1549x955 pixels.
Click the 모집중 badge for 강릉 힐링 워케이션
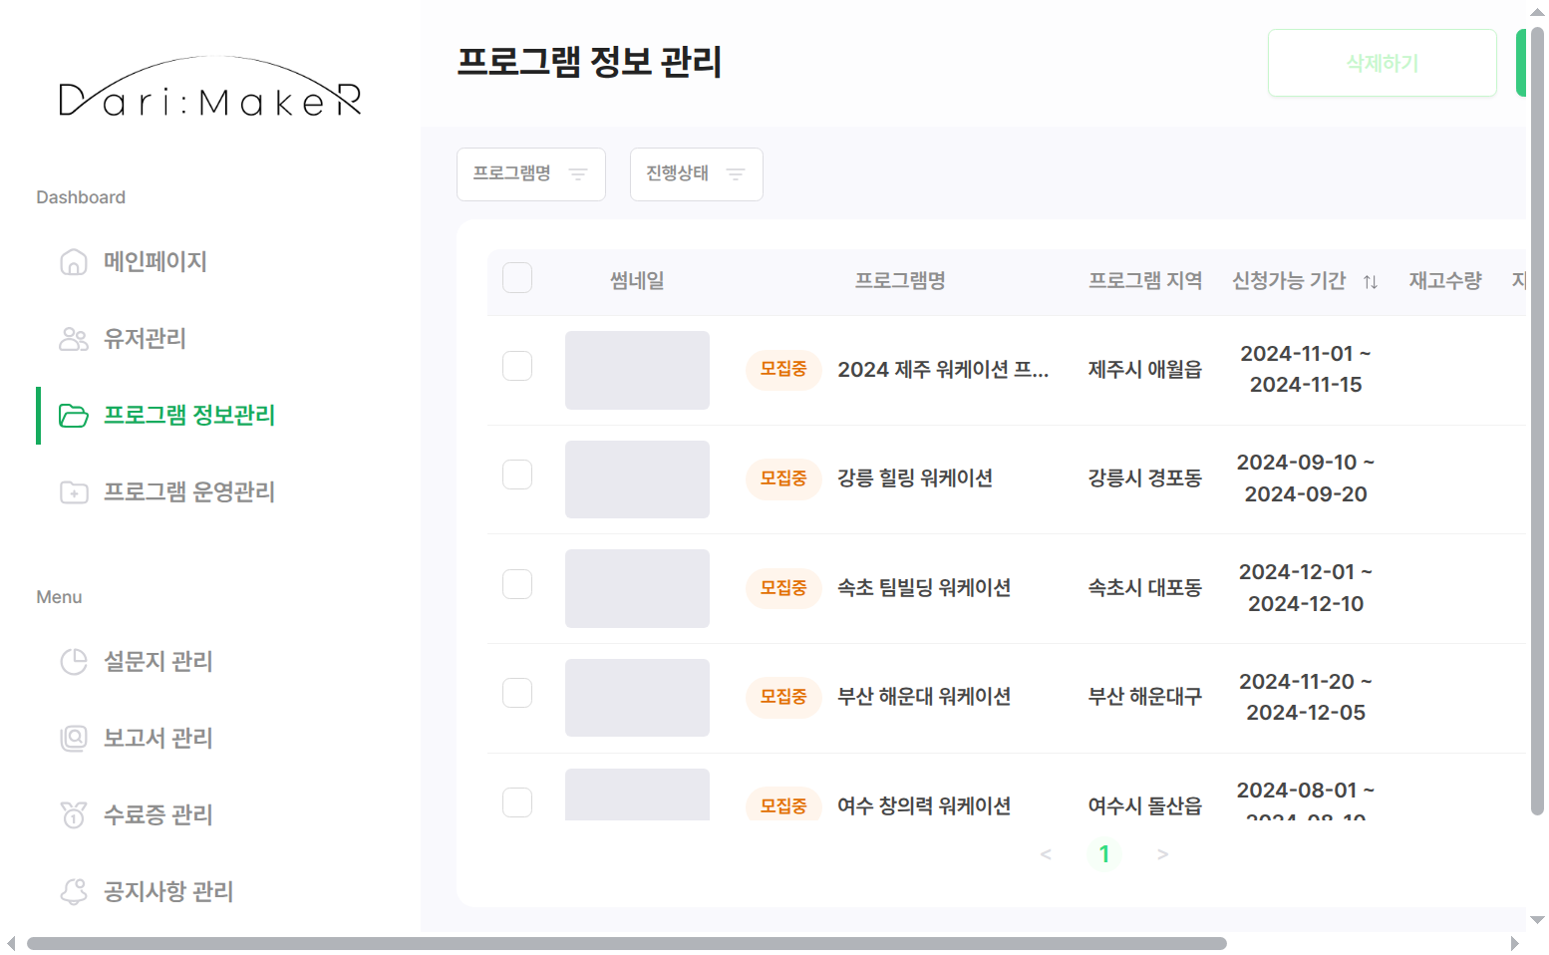pyautogui.click(x=783, y=478)
